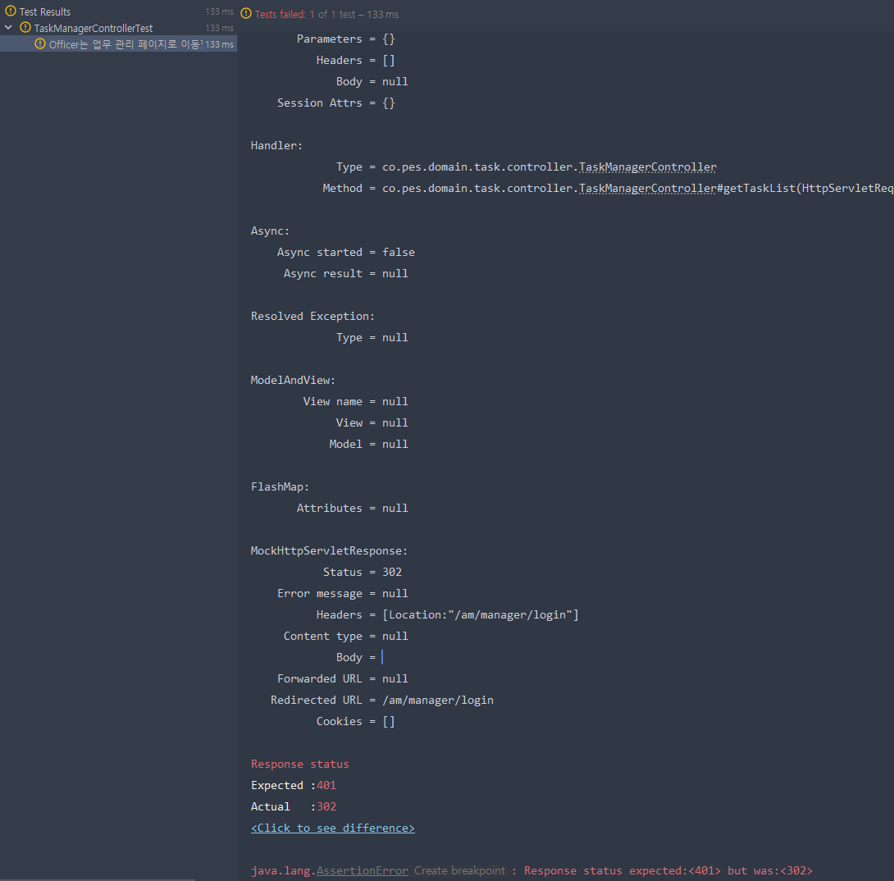Click the warning icon beside Test Results root
Screen dimensions: 894x881
tap(9, 11)
